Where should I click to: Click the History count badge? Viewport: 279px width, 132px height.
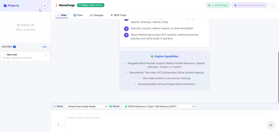tap(15, 47)
